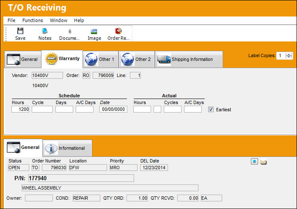Open the Informational tab
The height and width of the screenshot is (209, 297).
coord(67,148)
